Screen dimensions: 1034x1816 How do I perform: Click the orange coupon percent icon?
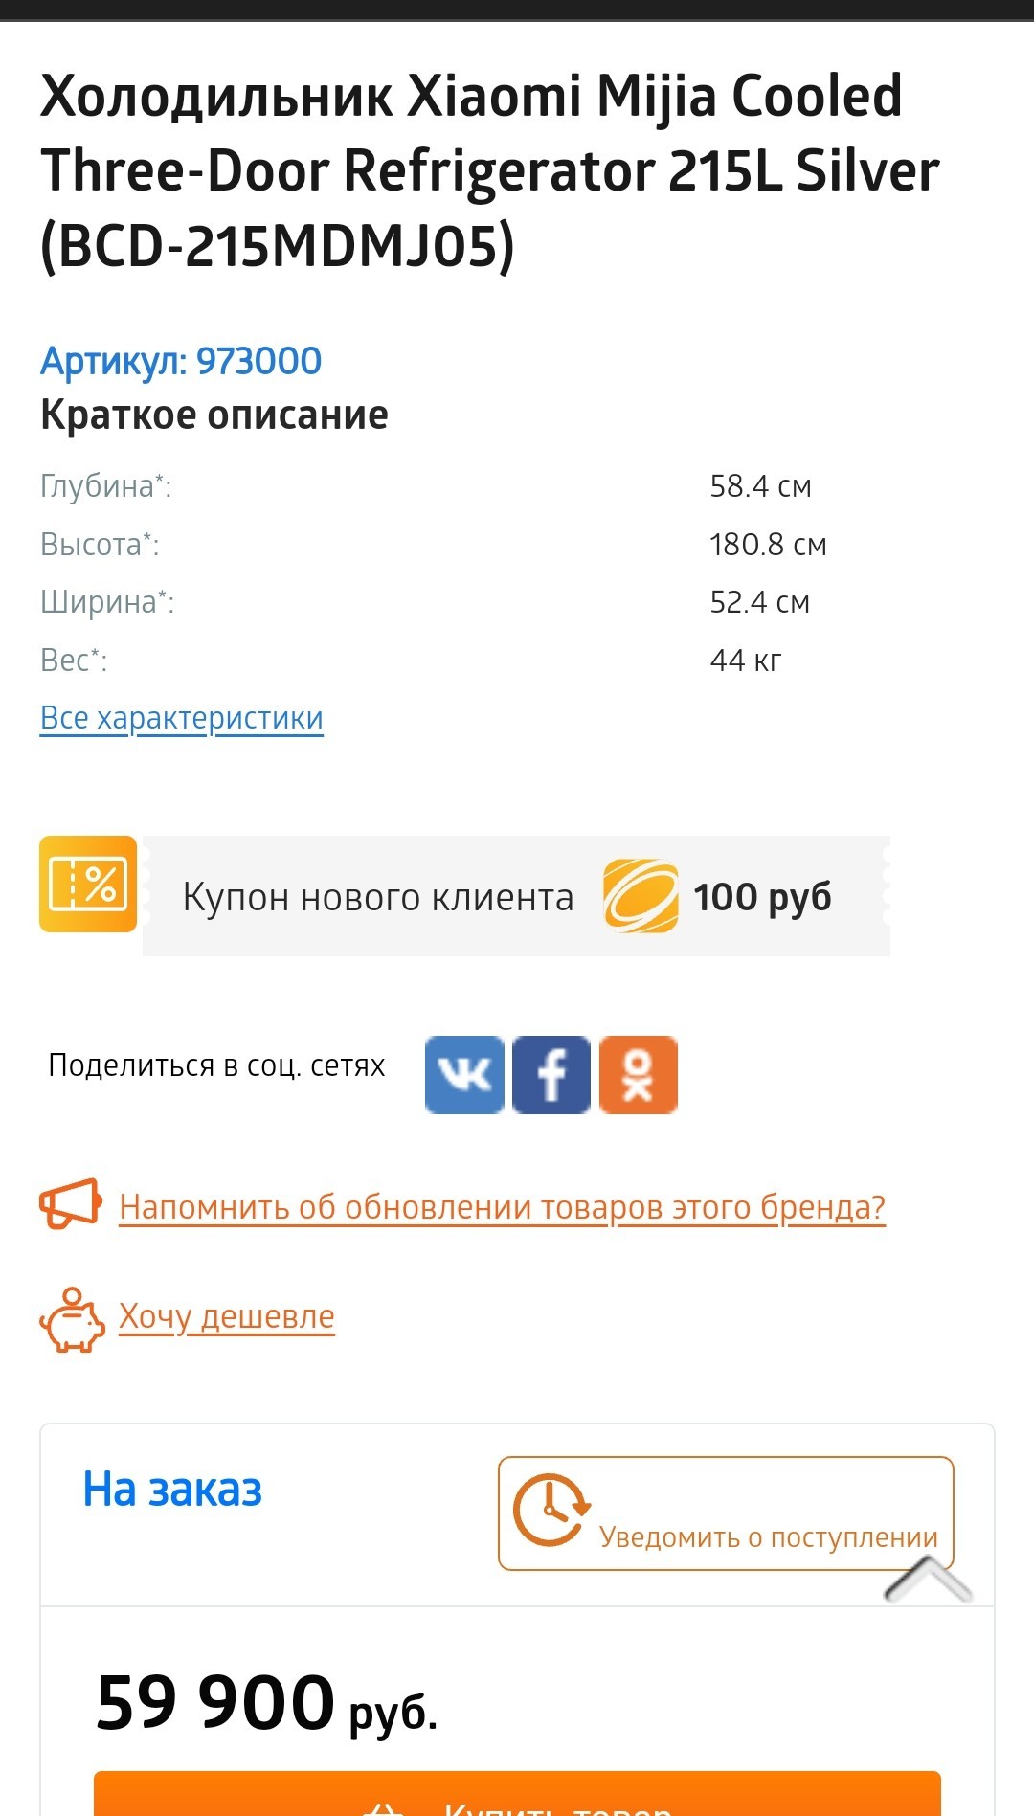click(88, 884)
